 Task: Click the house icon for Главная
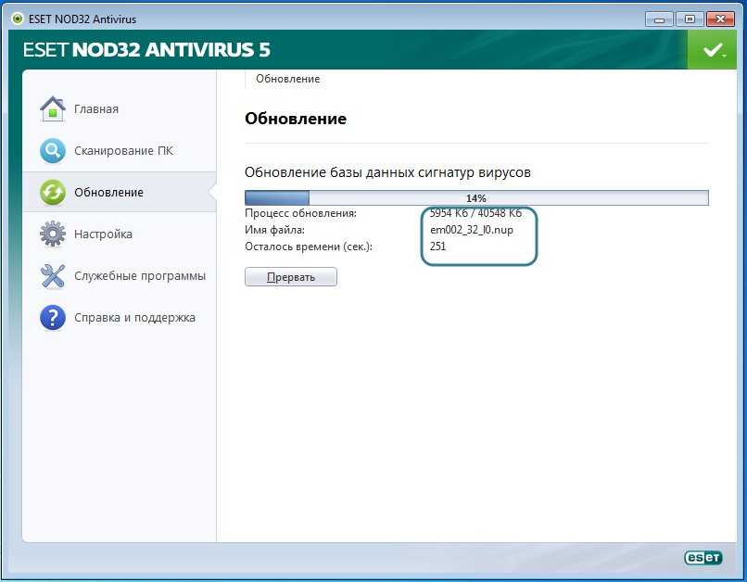53,109
